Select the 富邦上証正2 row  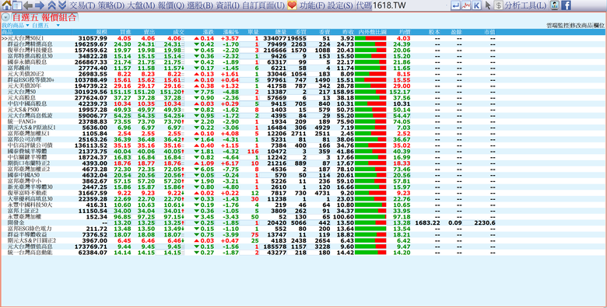(303, 211)
